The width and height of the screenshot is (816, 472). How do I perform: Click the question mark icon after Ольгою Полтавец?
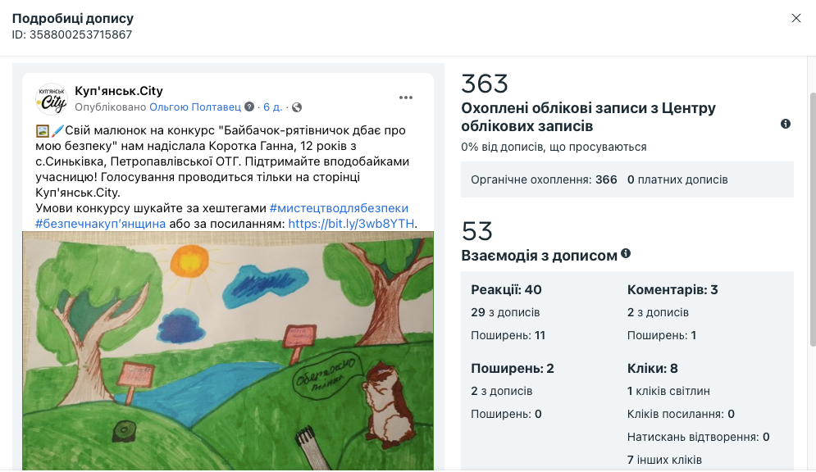pyautogui.click(x=249, y=107)
